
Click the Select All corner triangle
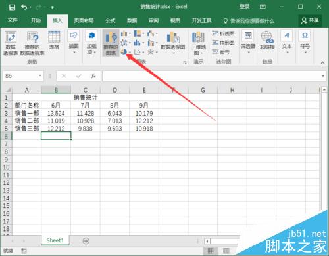[x=8, y=90]
